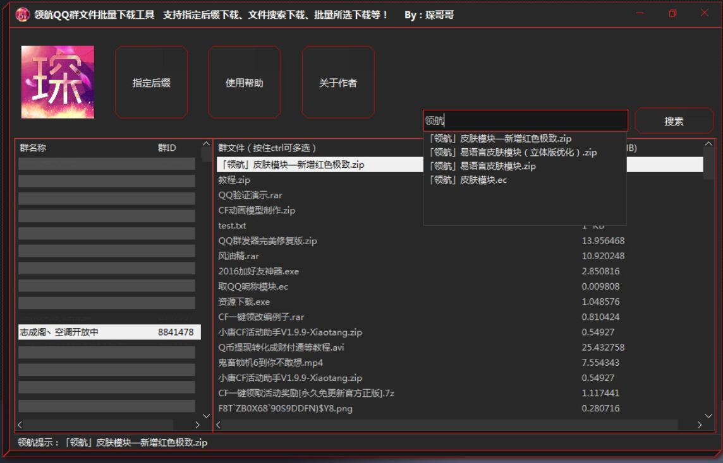Open 使用帮助 help page
The width and height of the screenshot is (723, 463).
coord(245,83)
